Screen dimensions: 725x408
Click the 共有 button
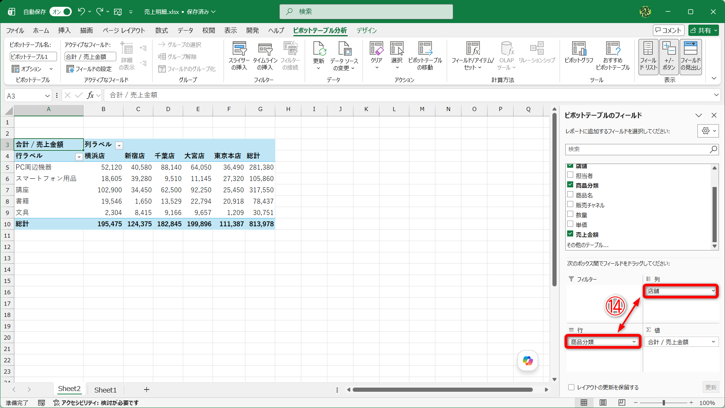[704, 30]
